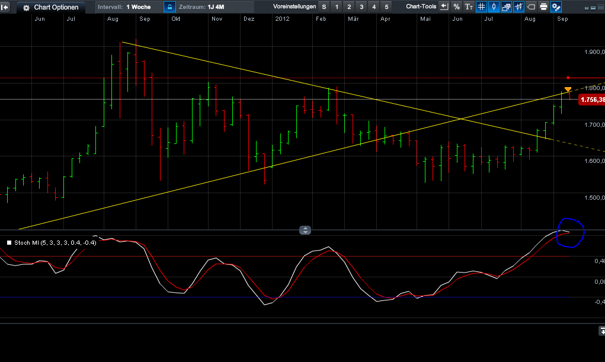
Task: Click the Voreinstellungen S button
Action: [324, 7]
